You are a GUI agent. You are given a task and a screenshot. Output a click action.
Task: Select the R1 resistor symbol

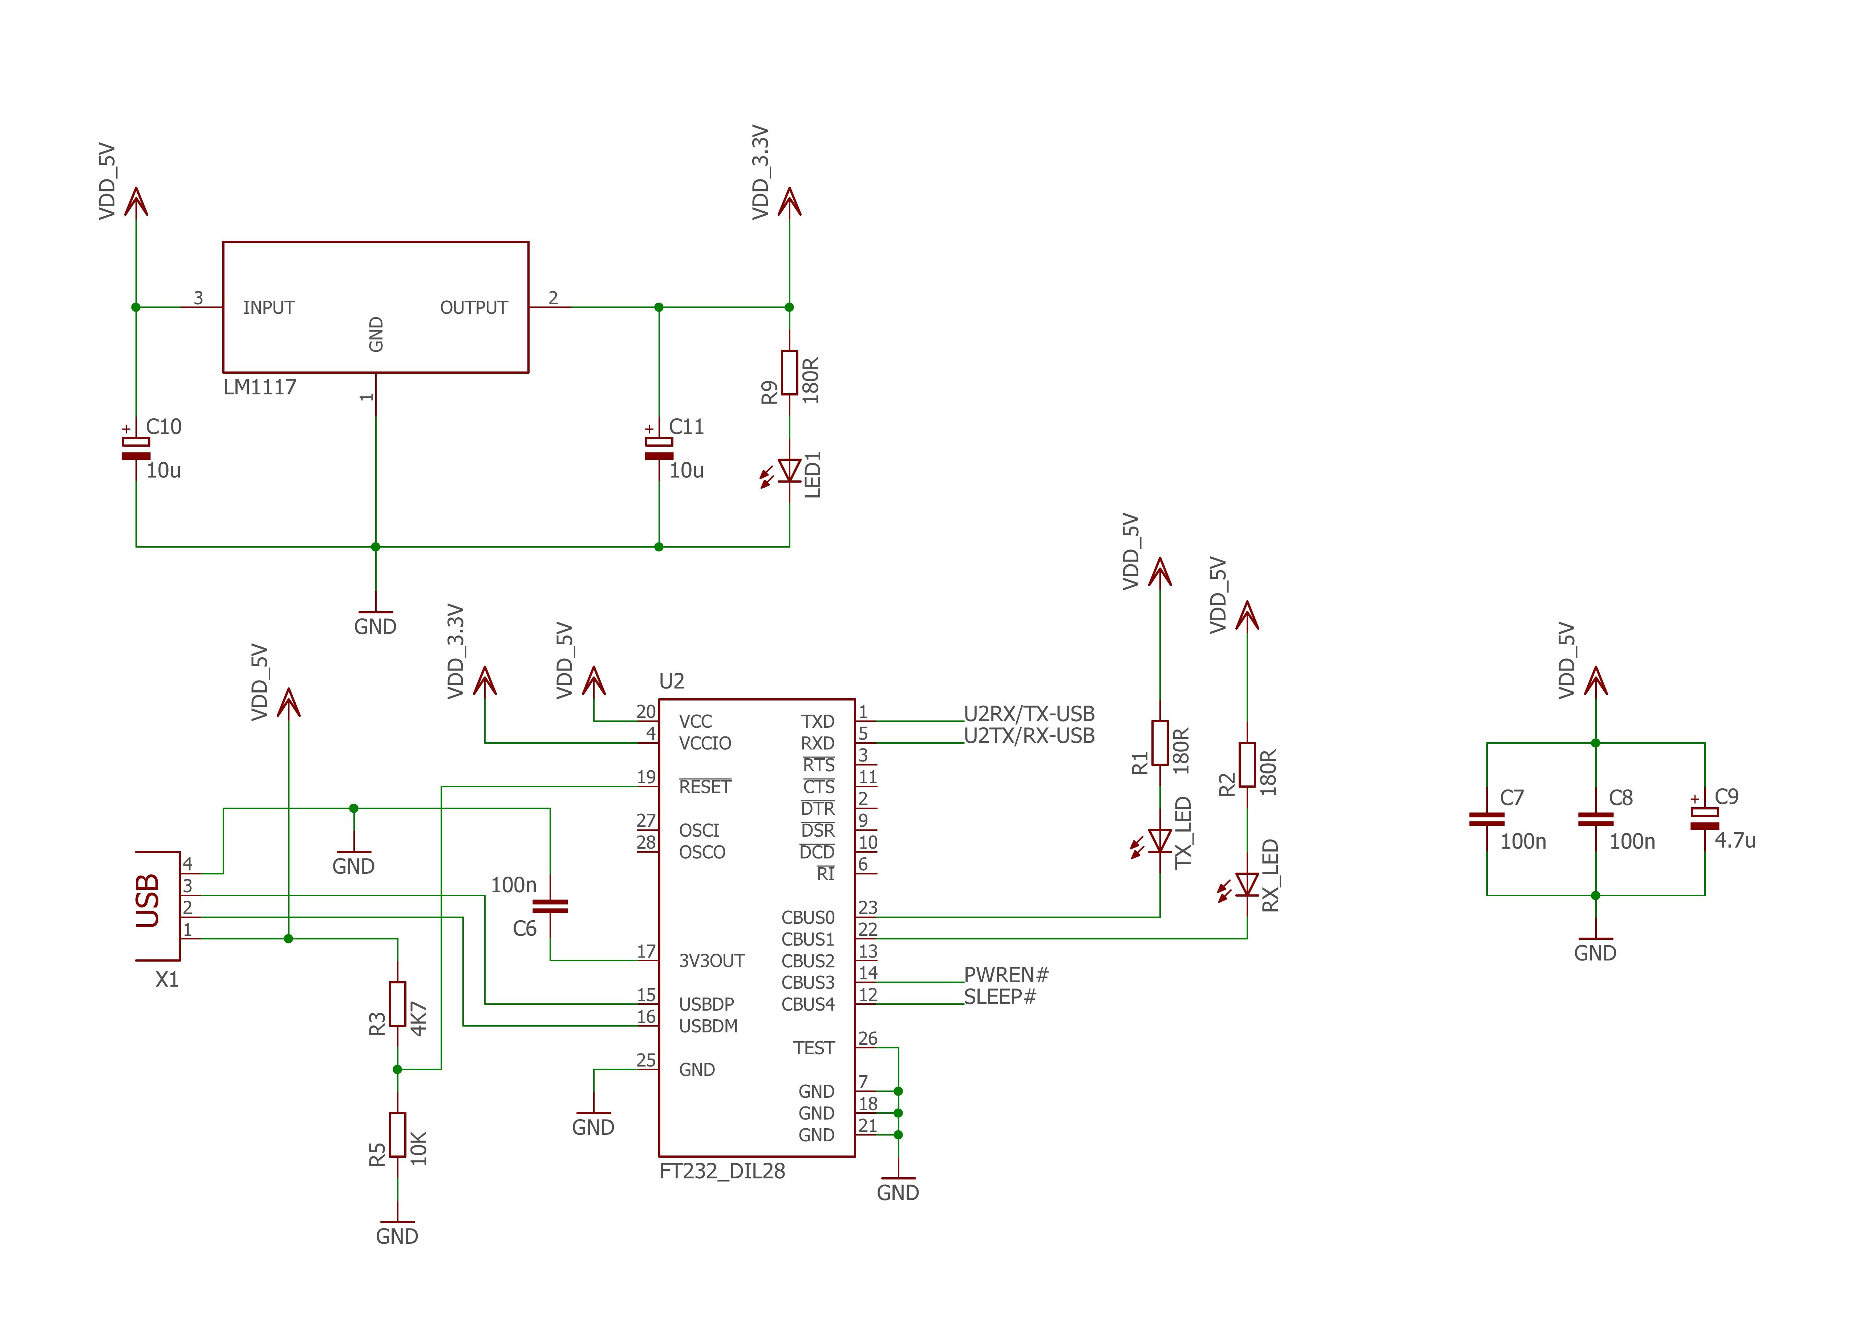1160,743
